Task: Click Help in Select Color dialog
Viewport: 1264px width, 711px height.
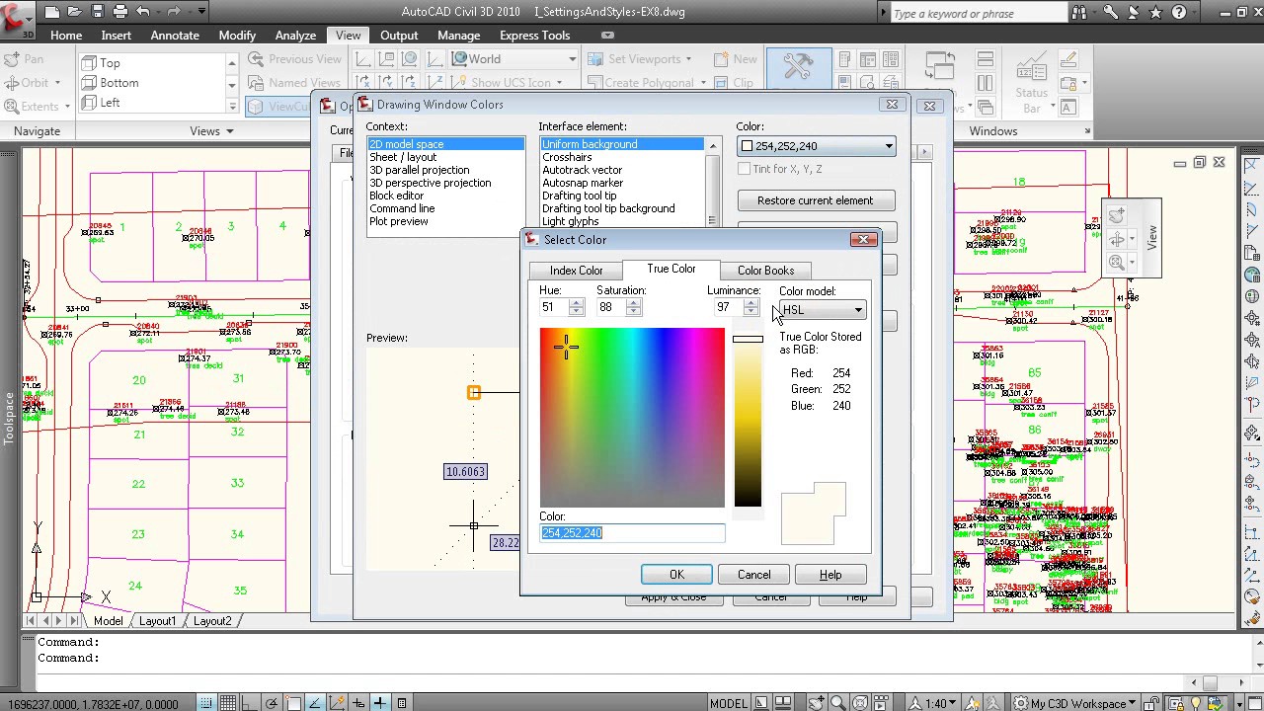Action: 830,575
